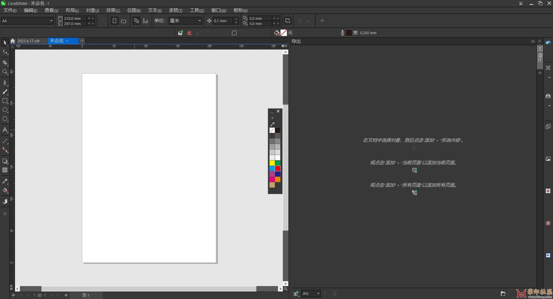Screen dimensions: 553x299
Task: Pick the no-color swatch in palette
Action: pos(272,130)
